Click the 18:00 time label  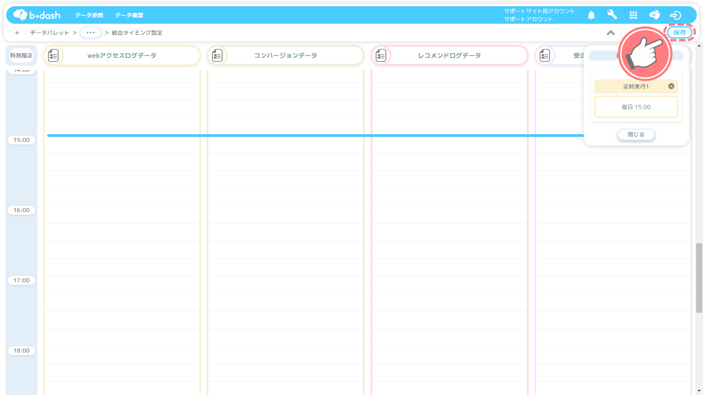(x=22, y=351)
